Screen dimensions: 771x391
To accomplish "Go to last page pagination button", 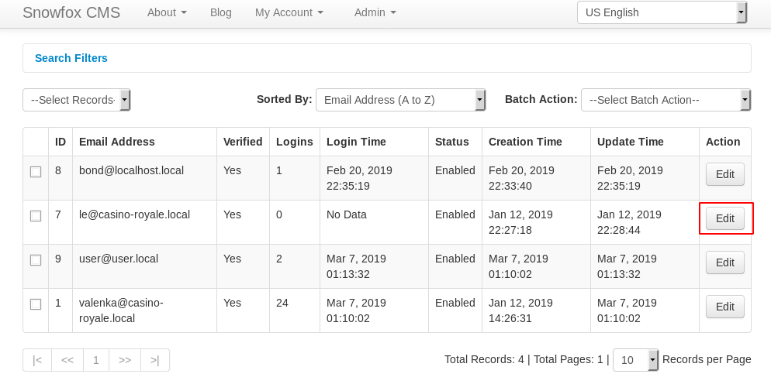I will point(155,360).
